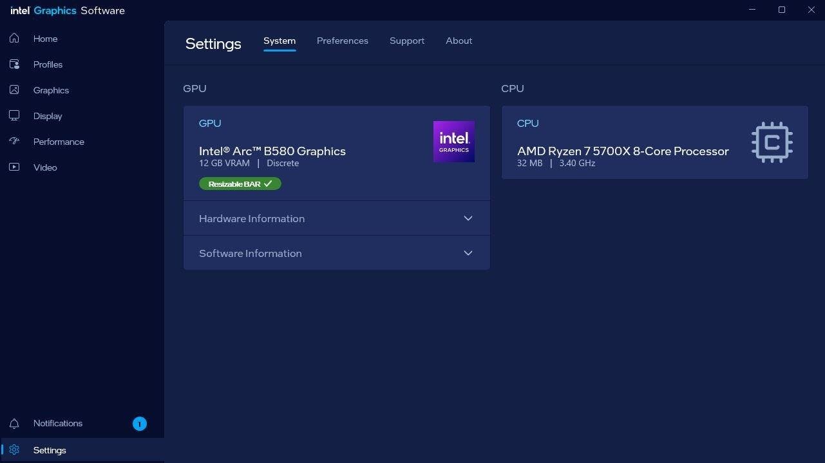Open the Hardware Information section
Image resolution: width=825 pixels, height=463 pixels.
coord(252,218)
